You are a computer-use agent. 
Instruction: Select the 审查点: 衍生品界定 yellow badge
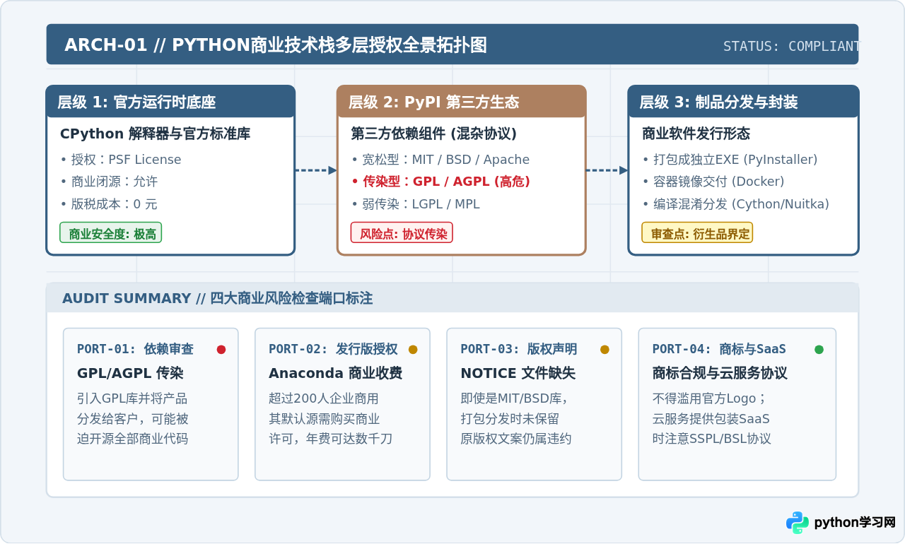click(x=697, y=232)
